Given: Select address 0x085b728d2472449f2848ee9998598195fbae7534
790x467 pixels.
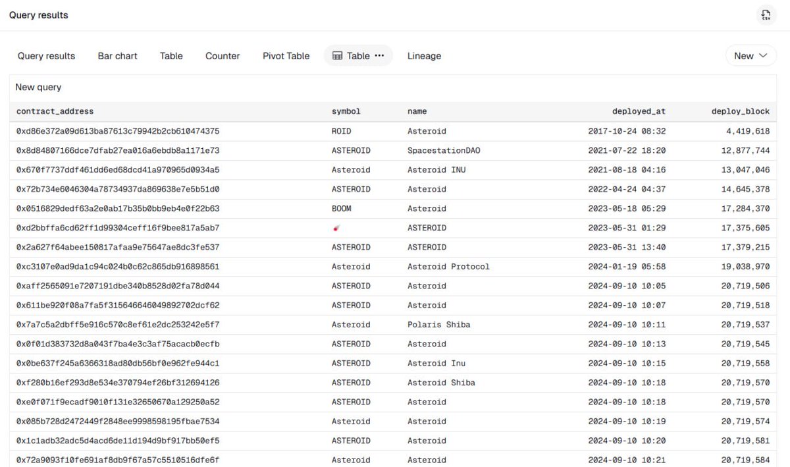Looking at the screenshot, I should pyautogui.click(x=118, y=421).
